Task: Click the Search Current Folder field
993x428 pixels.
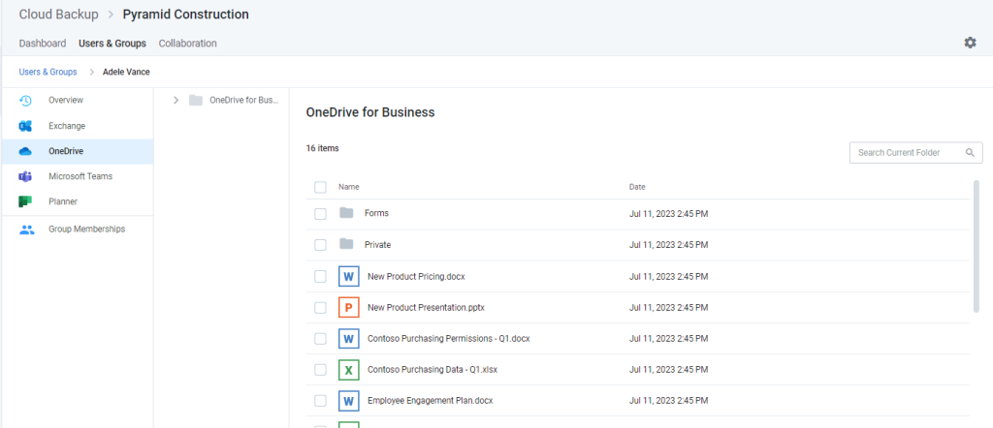Action: [915, 152]
